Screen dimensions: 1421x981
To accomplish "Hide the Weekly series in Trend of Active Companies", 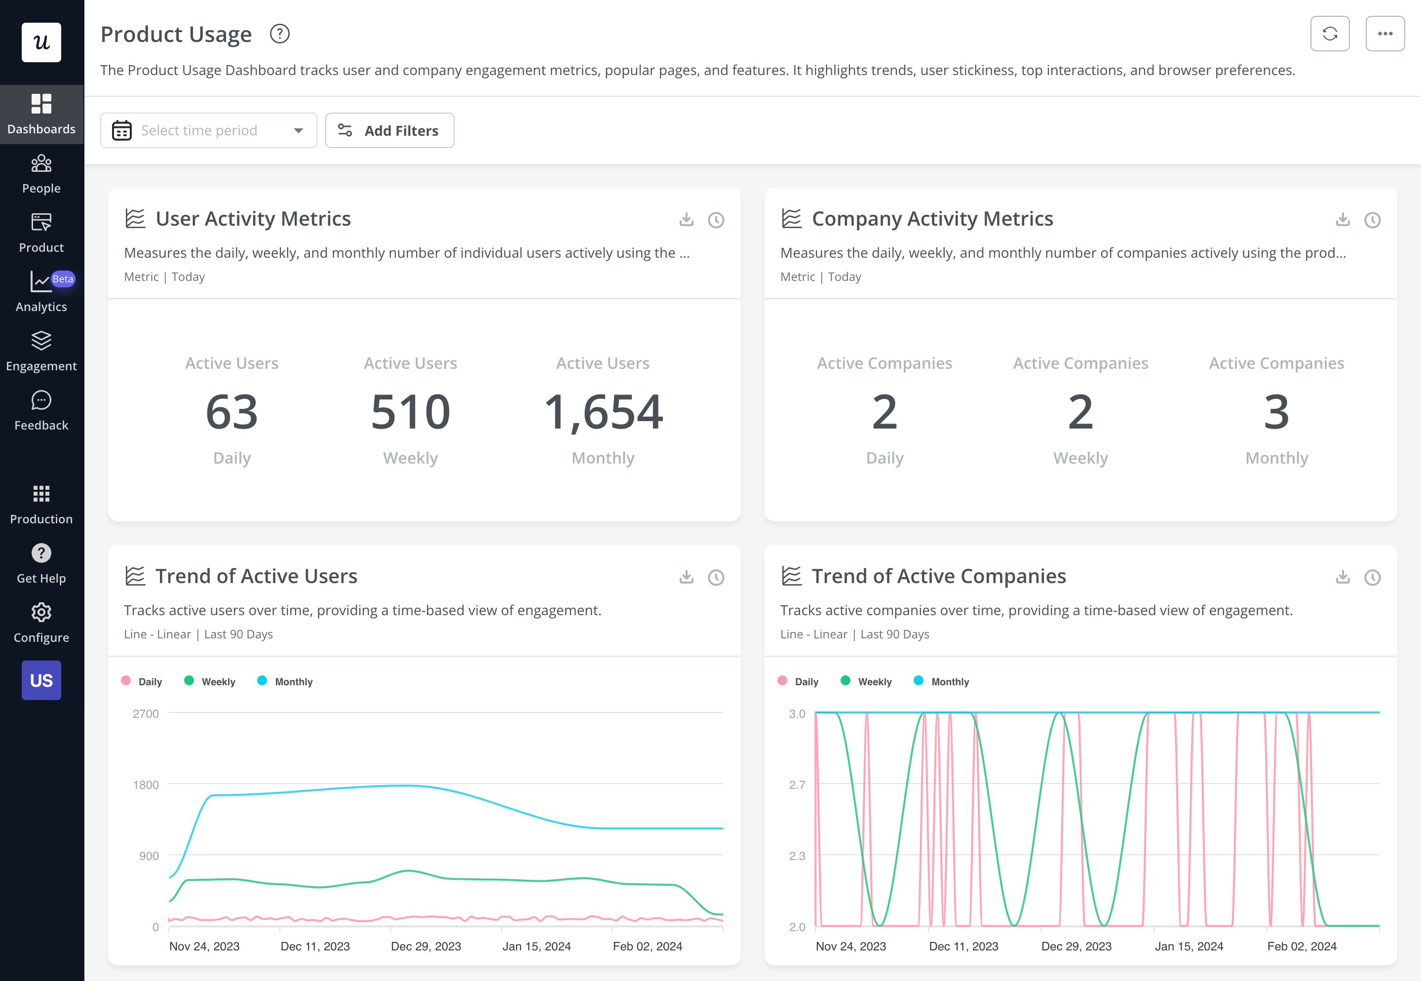I will (866, 681).
